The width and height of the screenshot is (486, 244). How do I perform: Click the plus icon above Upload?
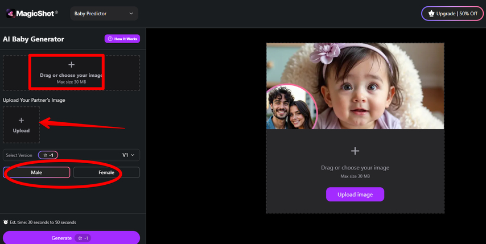point(21,120)
